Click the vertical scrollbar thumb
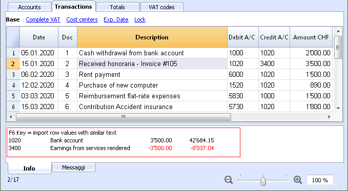The width and height of the screenshot is (348, 191). point(338,48)
